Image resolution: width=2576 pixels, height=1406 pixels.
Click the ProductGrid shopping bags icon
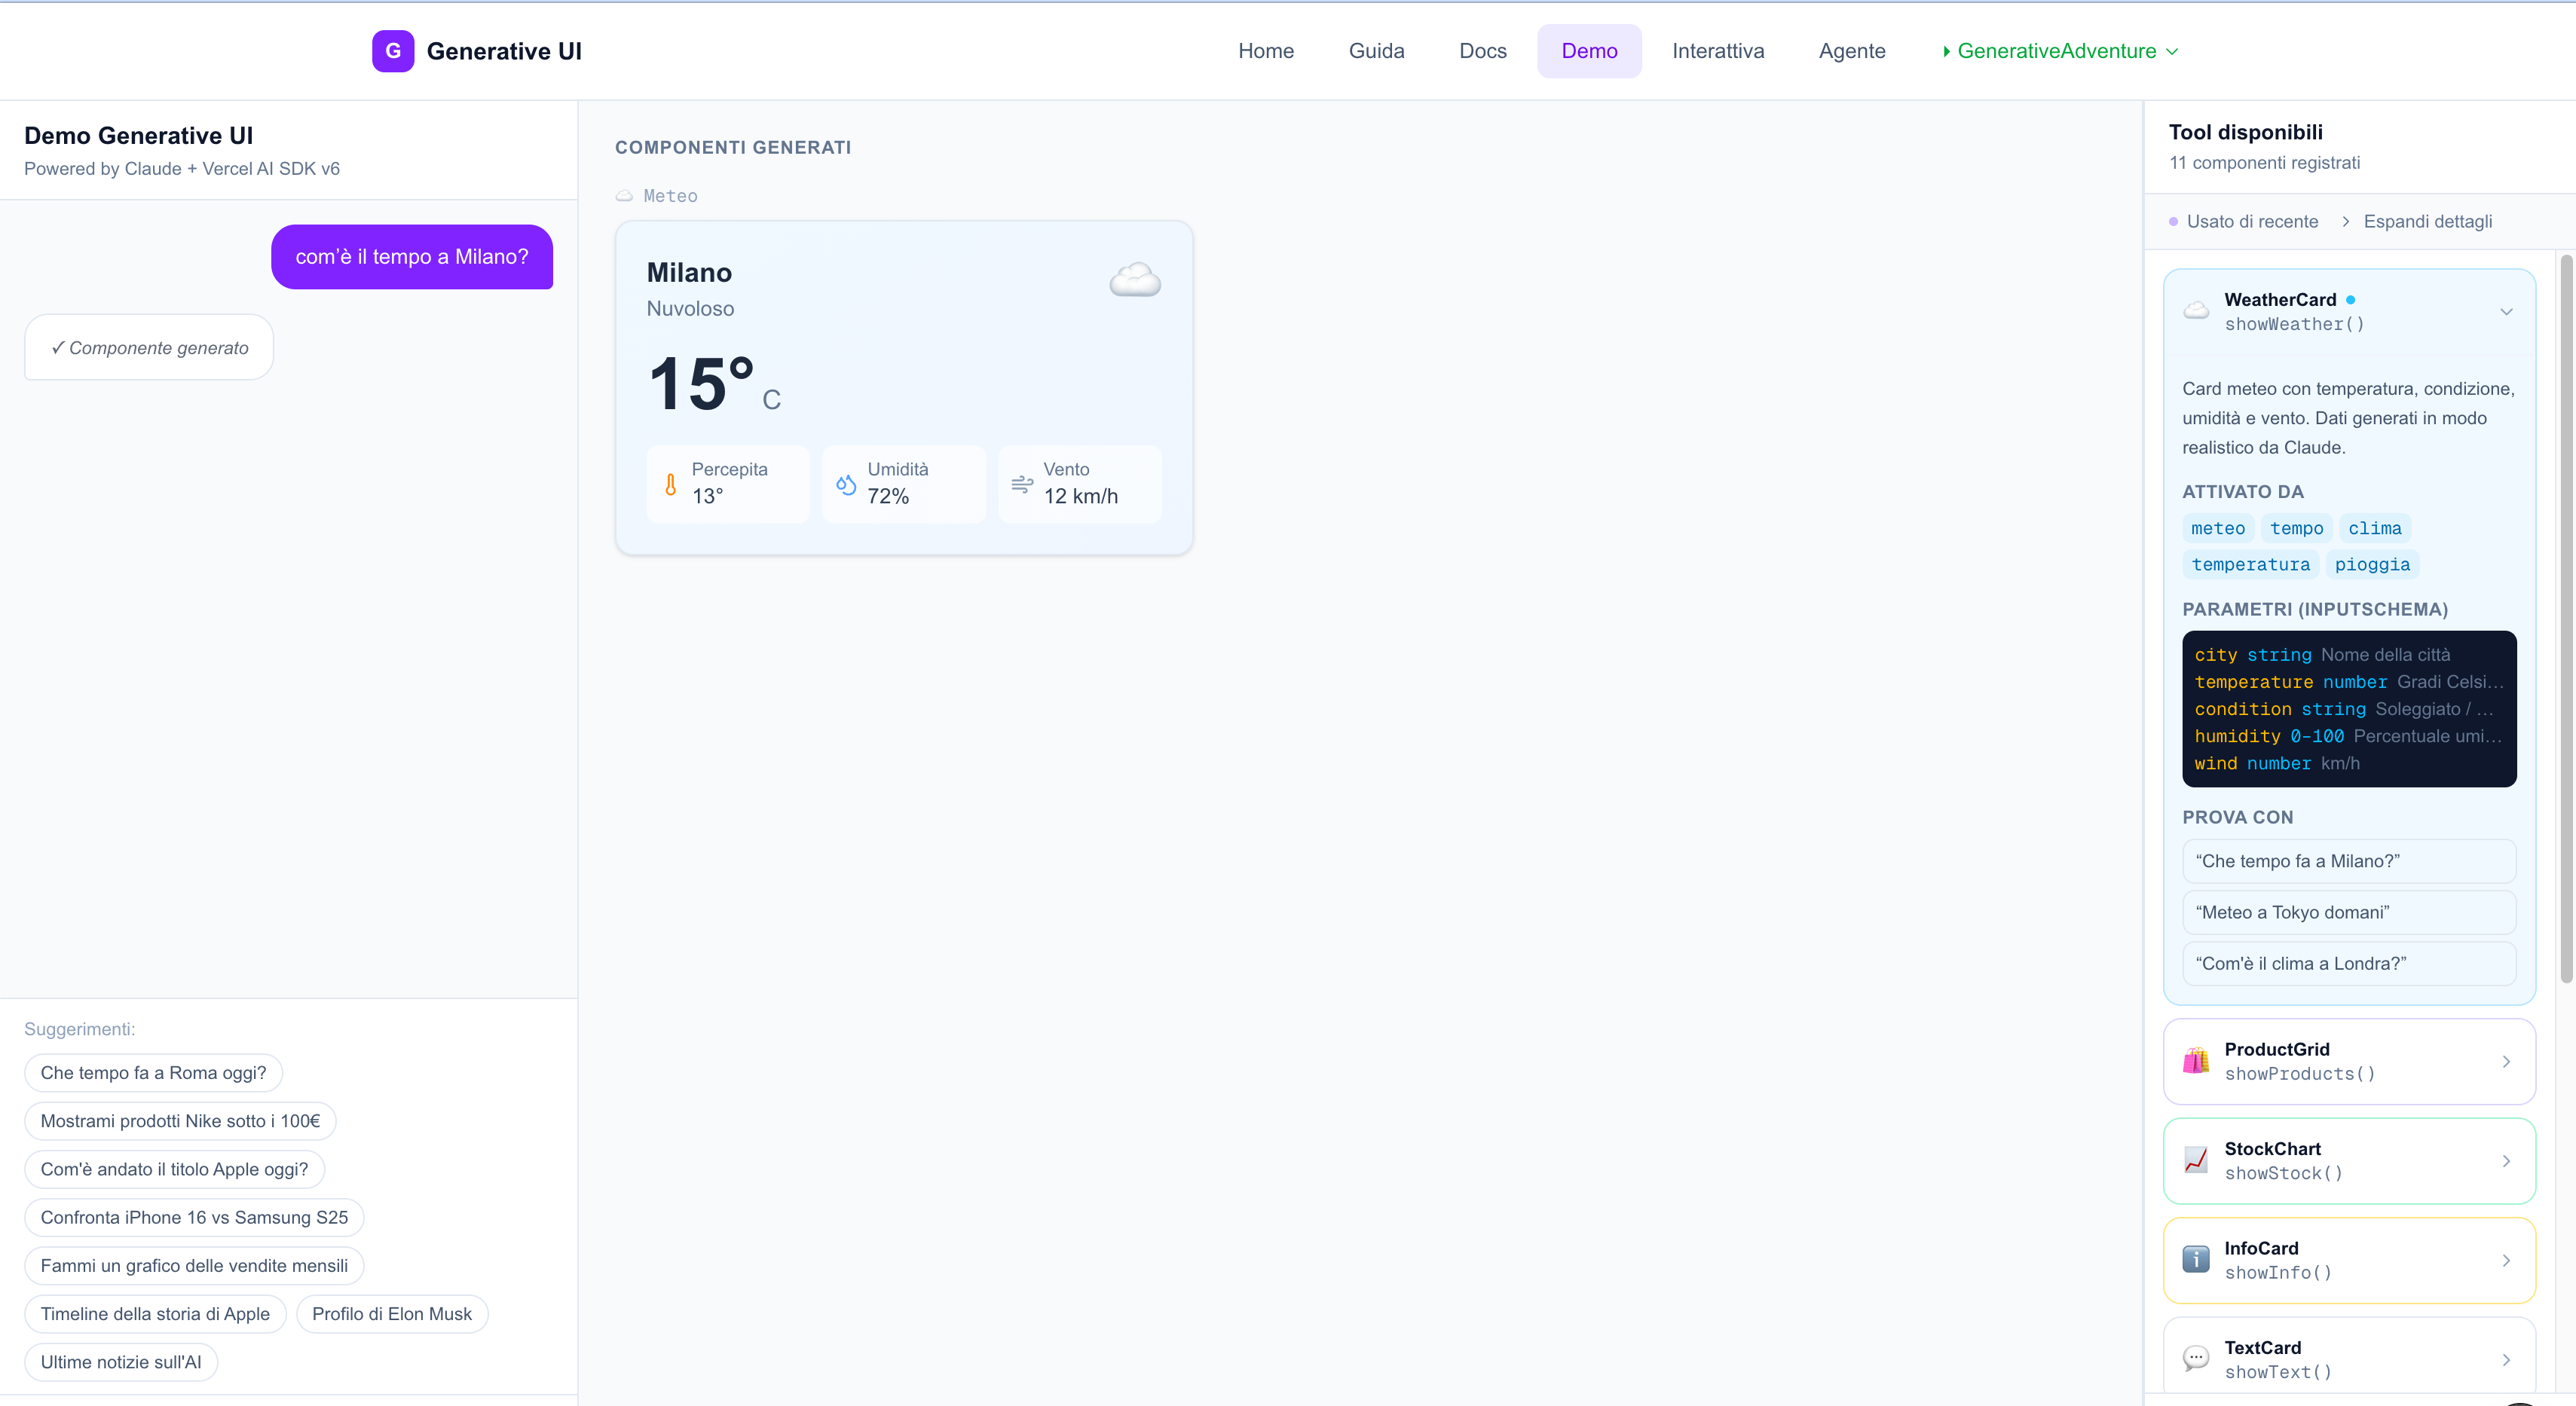(2196, 1060)
